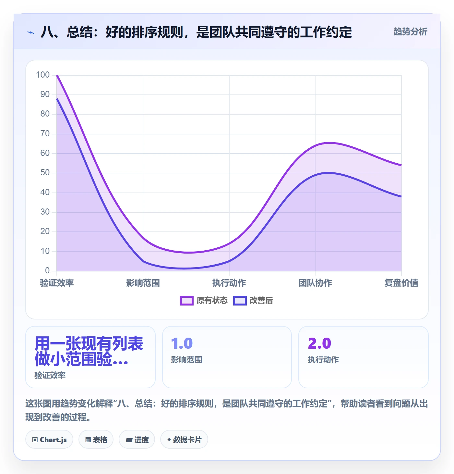Click the 复盘价值 x-axis label

tap(401, 283)
